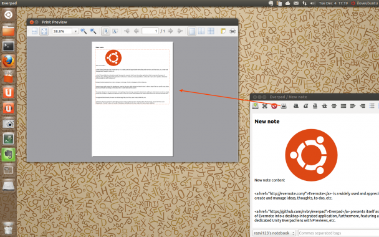Click the Print icon in Print Preview

tap(233, 31)
